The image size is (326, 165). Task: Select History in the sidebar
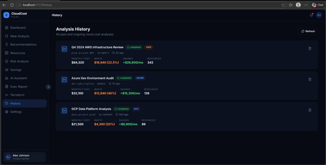point(25,104)
